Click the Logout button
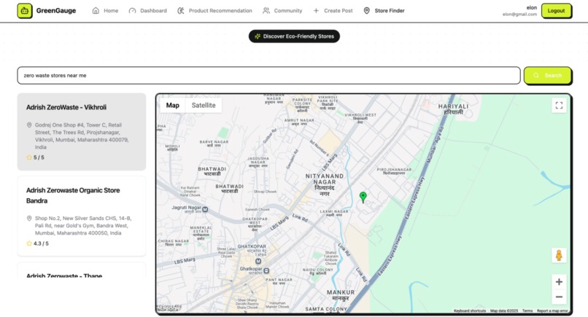 (556, 11)
